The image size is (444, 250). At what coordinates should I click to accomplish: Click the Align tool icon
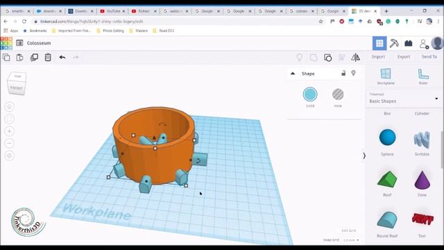coord(342,58)
